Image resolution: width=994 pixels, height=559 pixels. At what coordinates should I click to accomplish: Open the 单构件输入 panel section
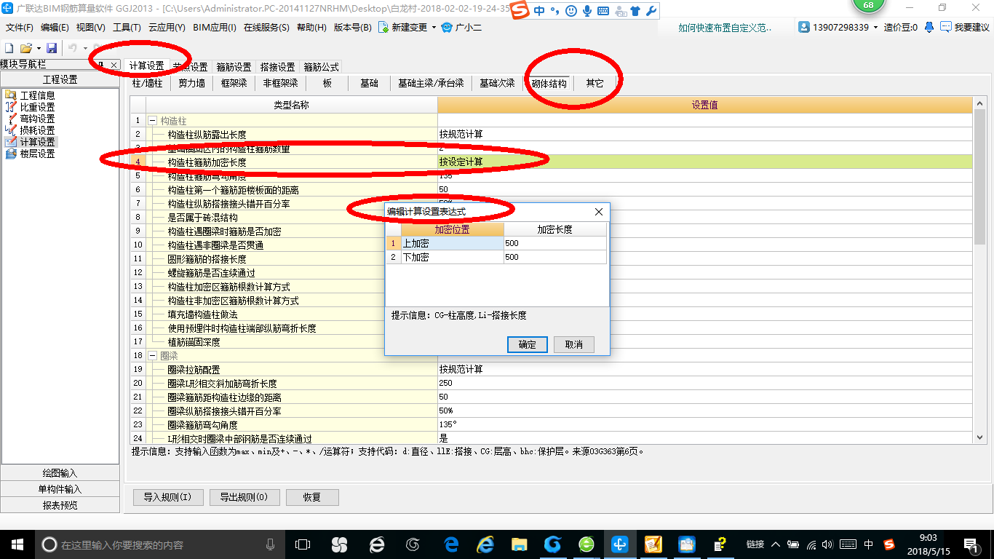point(60,489)
